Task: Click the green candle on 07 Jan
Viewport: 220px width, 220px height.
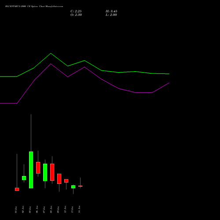Action: click(45, 172)
